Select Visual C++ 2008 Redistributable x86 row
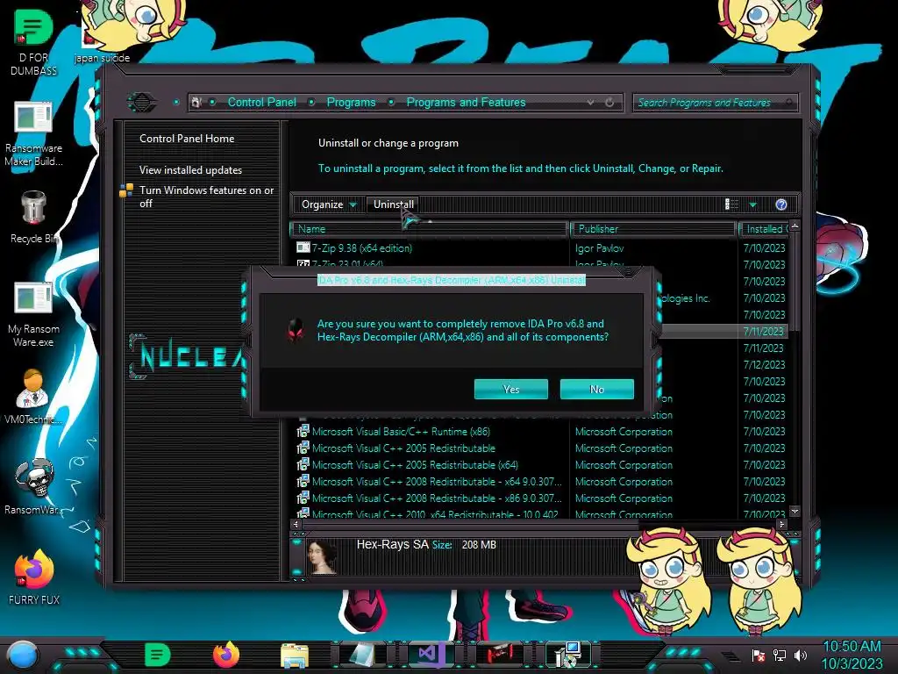 coord(437,498)
